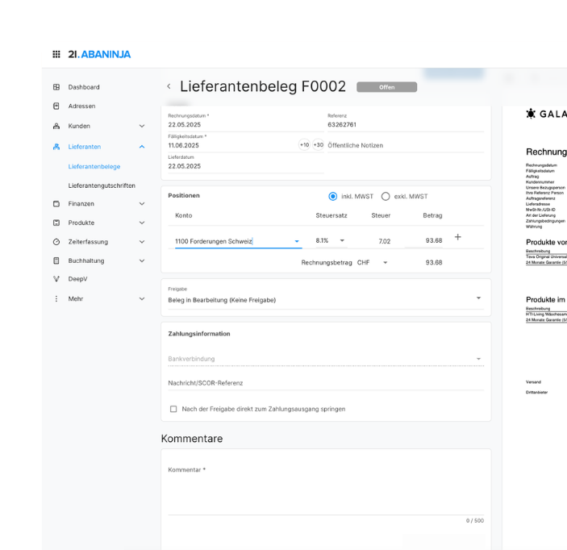Select the exkl. MWST radio button

[x=386, y=196]
